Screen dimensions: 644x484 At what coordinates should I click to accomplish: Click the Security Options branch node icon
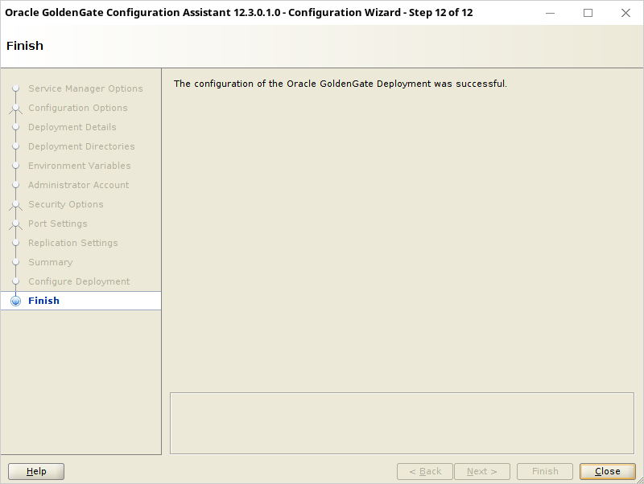click(15, 205)
